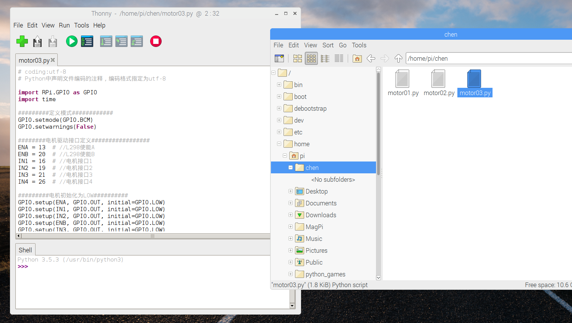Create a new file in Thonny
572x323 pixels.
point(22,41)
